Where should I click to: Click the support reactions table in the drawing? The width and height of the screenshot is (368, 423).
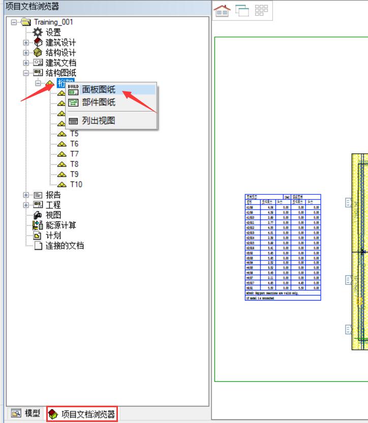(283, 247)
